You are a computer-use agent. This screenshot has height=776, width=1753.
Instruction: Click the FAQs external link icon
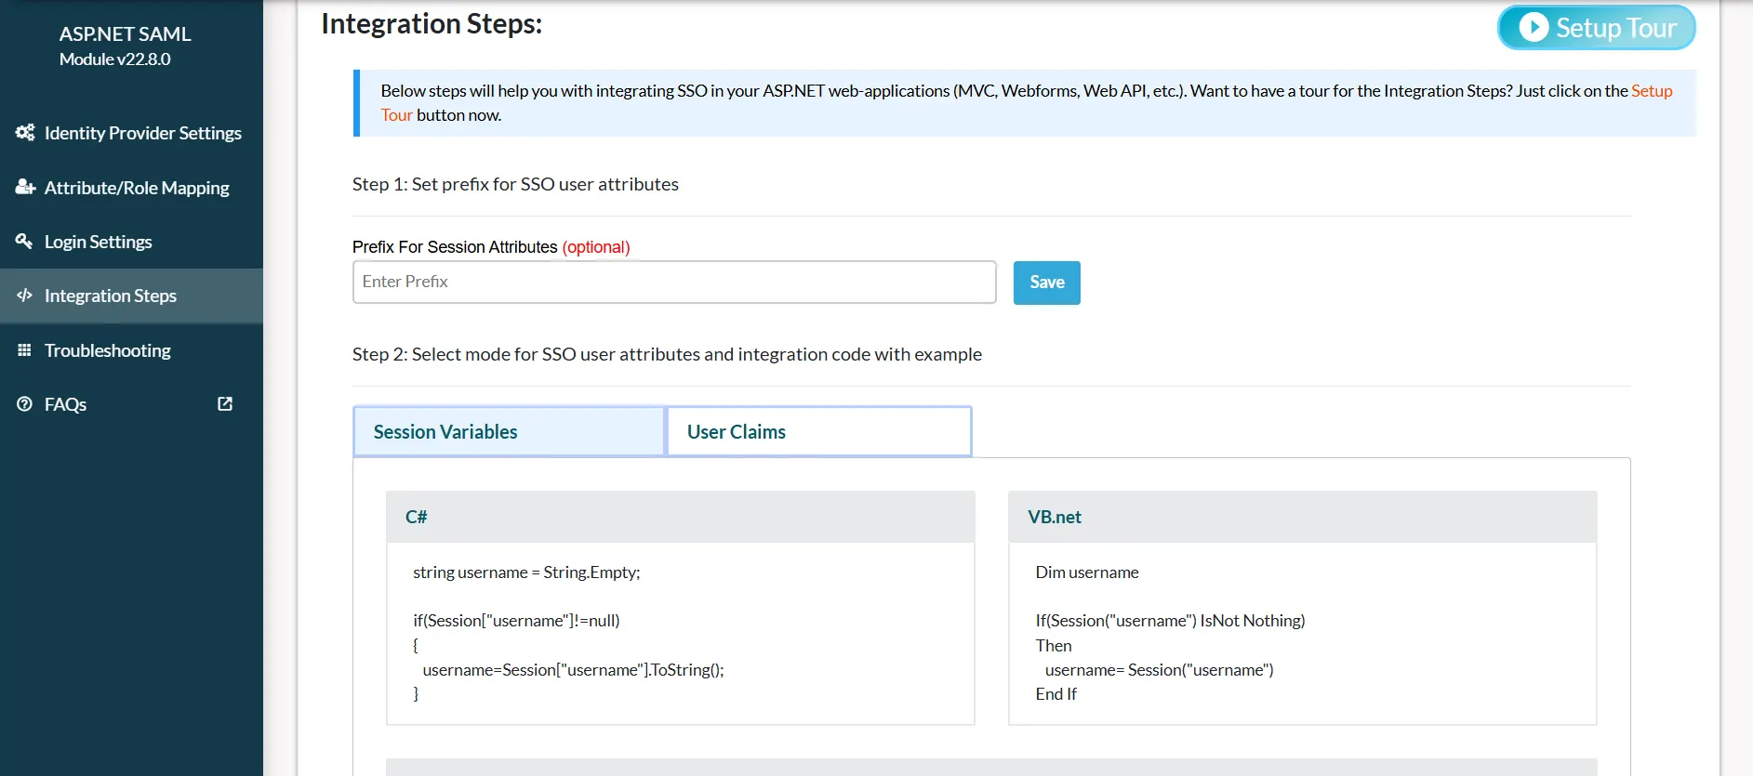[x=225, y=403]
